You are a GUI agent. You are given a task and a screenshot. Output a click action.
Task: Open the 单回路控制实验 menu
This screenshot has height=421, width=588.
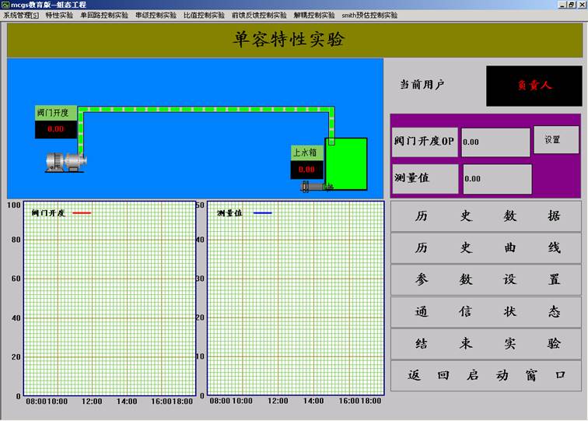[x=104, y=15]
